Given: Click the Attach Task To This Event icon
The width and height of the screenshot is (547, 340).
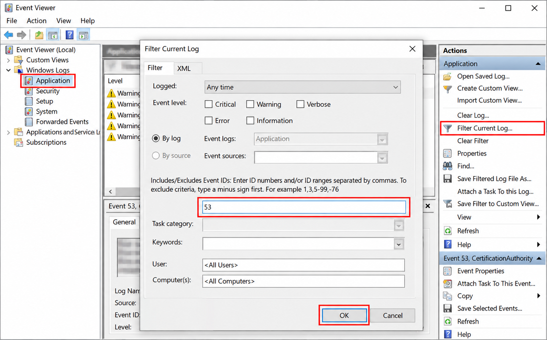Looking at the screenshot, I should pyautogui.click(x=447, y=284).
